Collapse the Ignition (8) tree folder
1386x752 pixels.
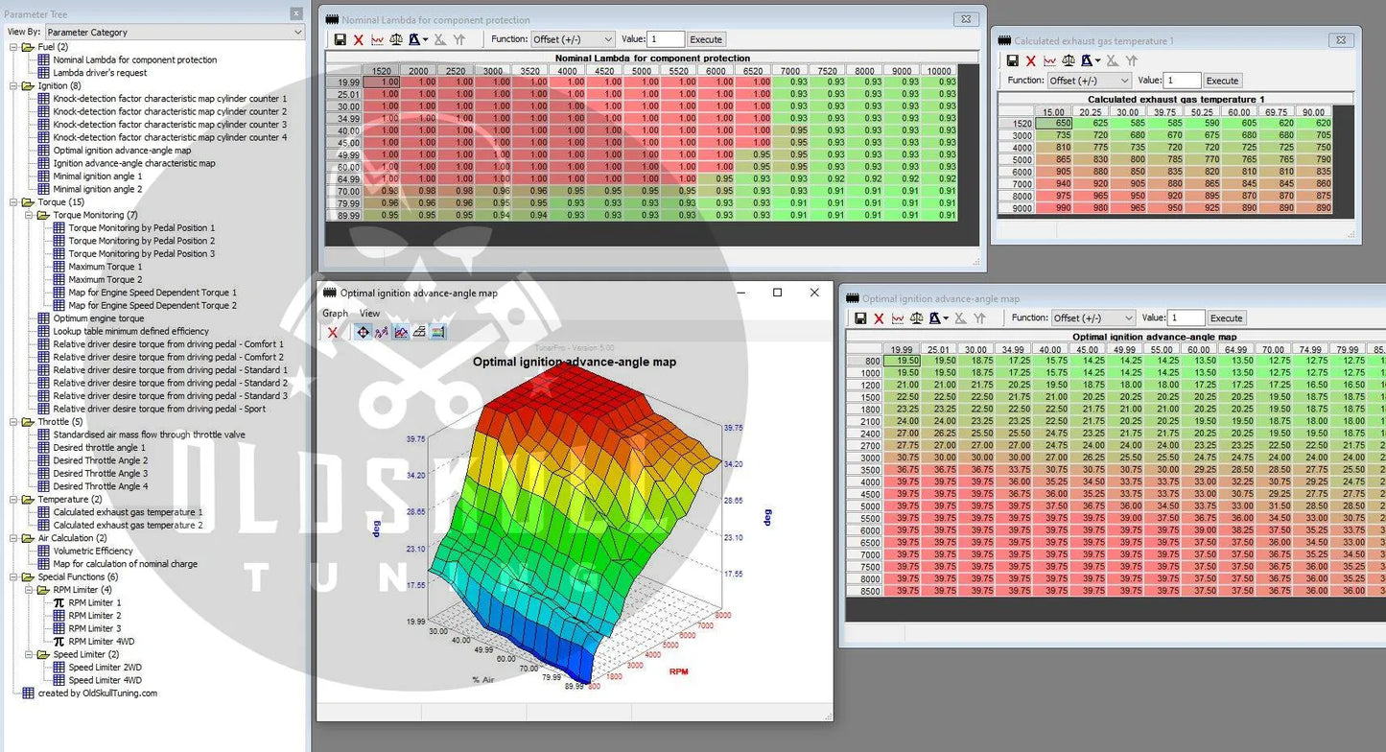[13, 86]
